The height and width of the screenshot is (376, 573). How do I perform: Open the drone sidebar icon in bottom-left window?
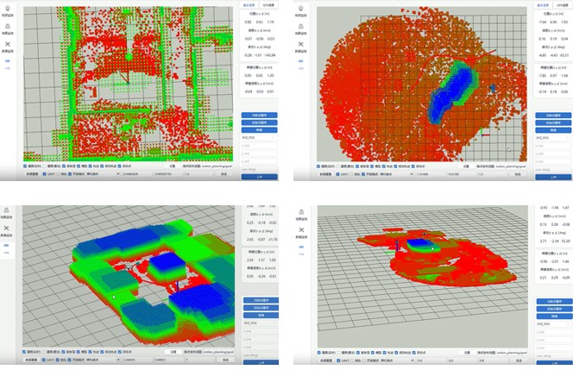coord(7,229)
